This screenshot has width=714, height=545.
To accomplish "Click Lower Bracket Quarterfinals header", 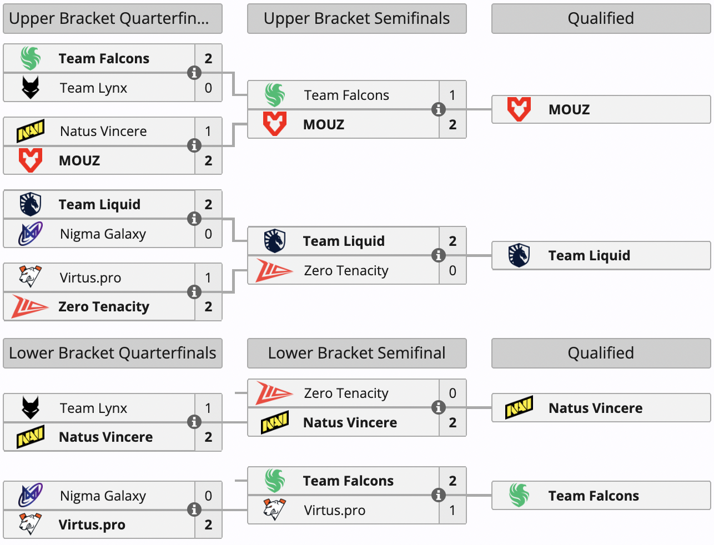I will (112, 353).
